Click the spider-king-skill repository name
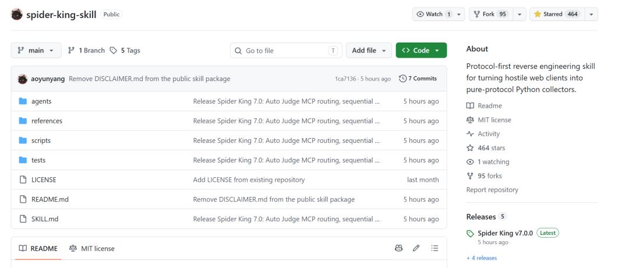The width and height of the screenshot is (629, 268). tap(61, 15)
